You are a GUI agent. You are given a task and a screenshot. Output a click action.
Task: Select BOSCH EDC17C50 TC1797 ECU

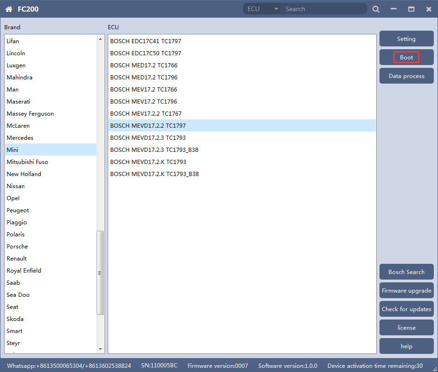(x=242, y=53)
